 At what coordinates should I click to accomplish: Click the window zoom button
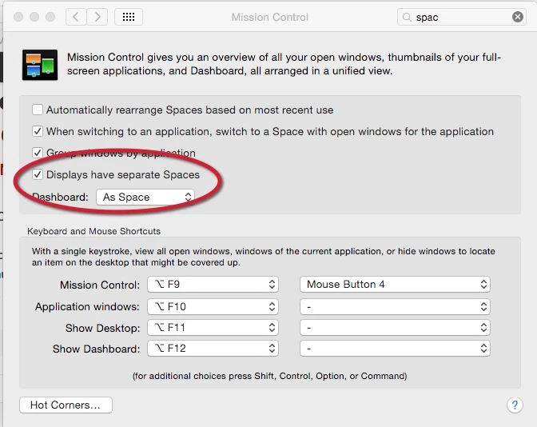tap(50, 17)
